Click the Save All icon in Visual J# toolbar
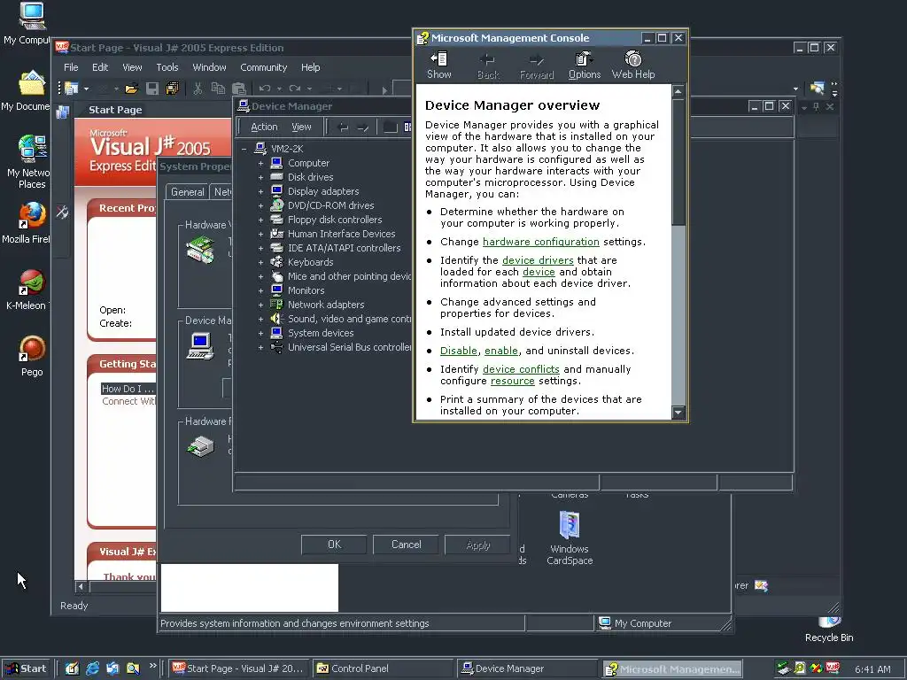The height and width of the screenshot is (680, 907). [172, 89]
